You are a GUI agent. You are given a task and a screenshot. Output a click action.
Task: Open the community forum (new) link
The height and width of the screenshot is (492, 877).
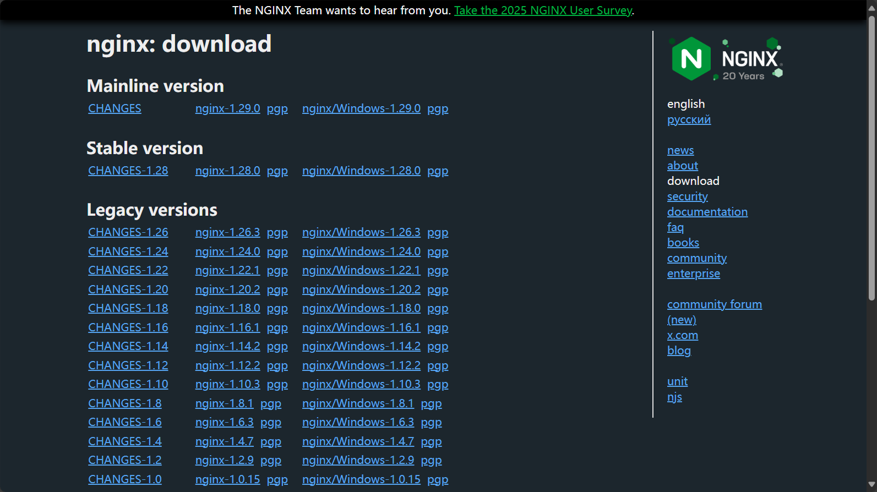715,312
